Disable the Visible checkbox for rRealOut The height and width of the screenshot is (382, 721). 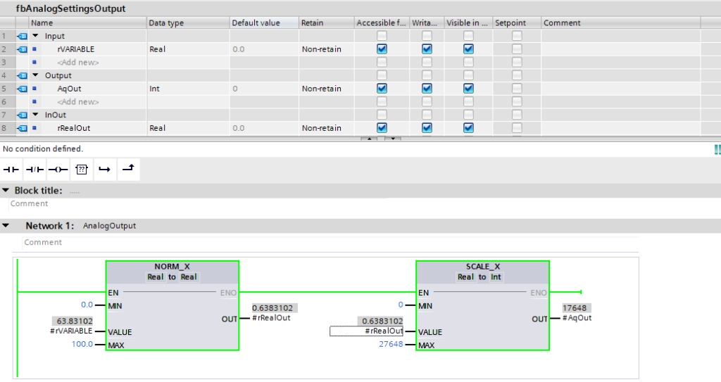pos(468,128)
